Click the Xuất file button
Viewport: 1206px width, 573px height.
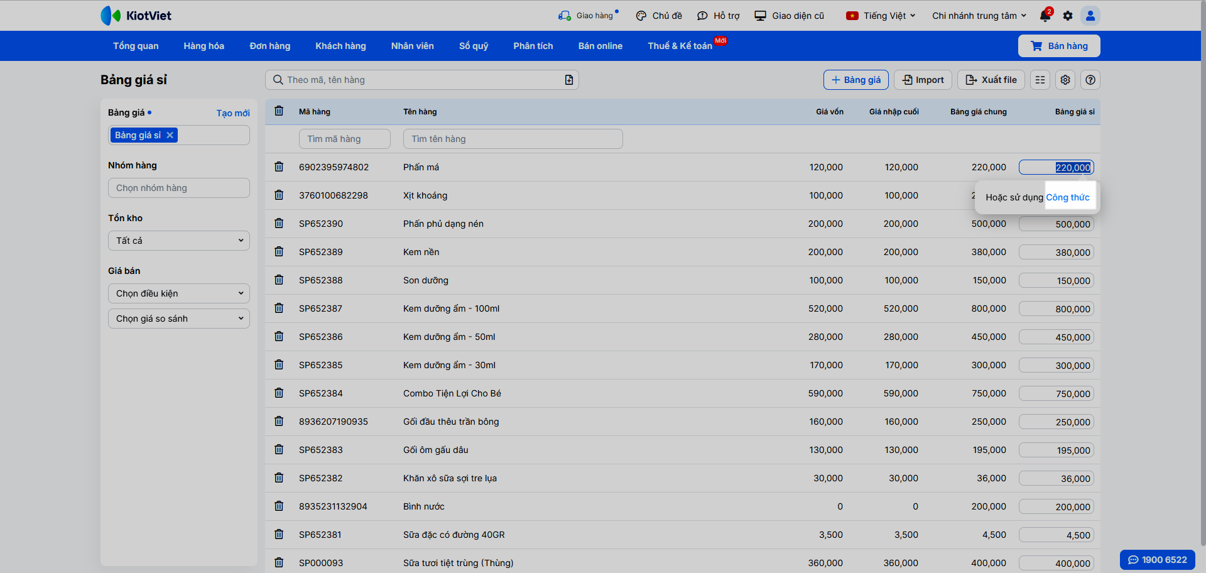(x=991, y=80)
